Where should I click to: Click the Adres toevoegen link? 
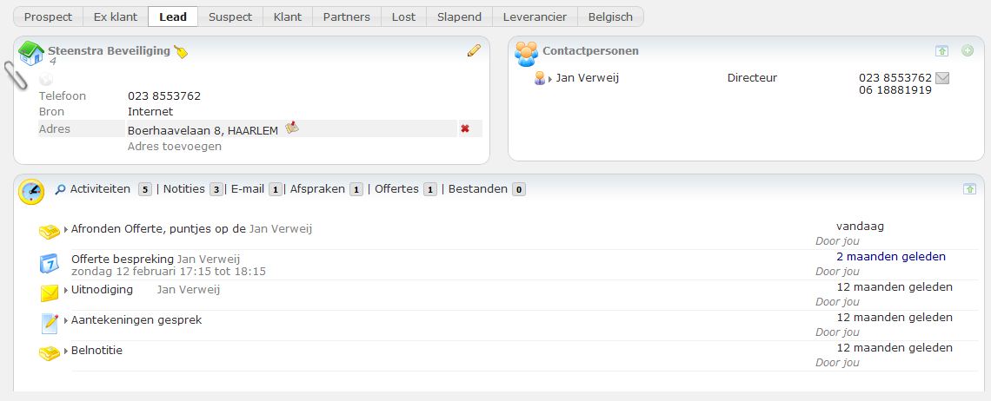(x=175, y=147)
